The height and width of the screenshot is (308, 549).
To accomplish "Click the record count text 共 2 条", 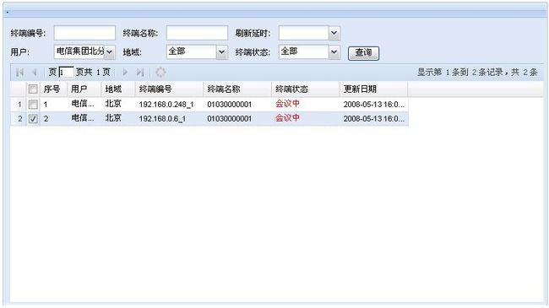I will 525,72.
